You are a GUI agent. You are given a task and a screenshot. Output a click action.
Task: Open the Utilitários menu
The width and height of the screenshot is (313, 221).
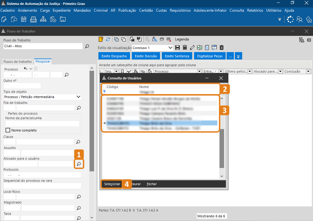pyautogui.click(x=274, y=10)
